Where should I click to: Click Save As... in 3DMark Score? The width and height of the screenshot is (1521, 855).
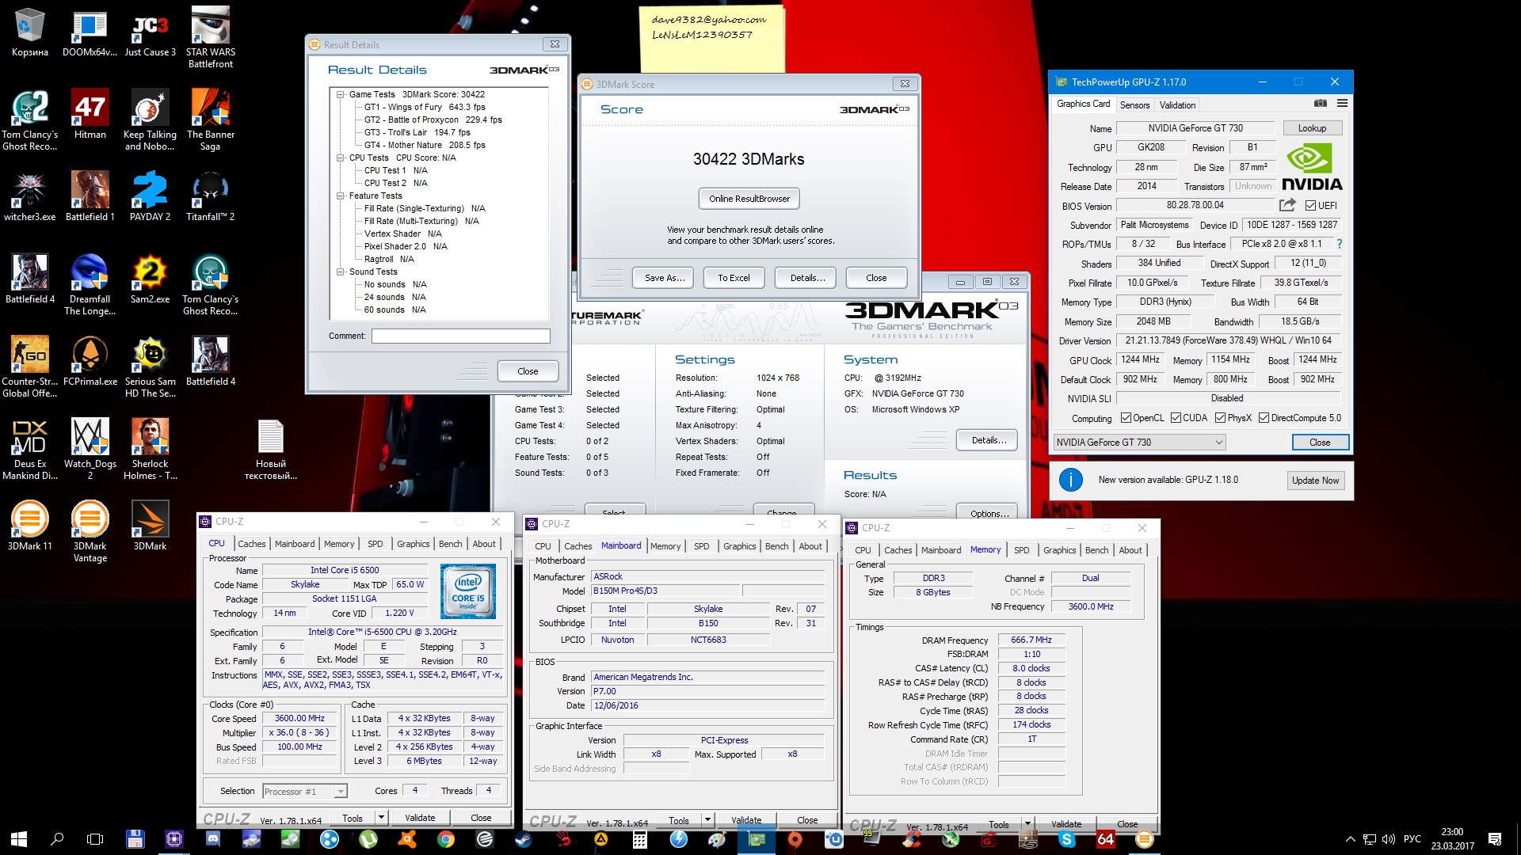point(664,278)
